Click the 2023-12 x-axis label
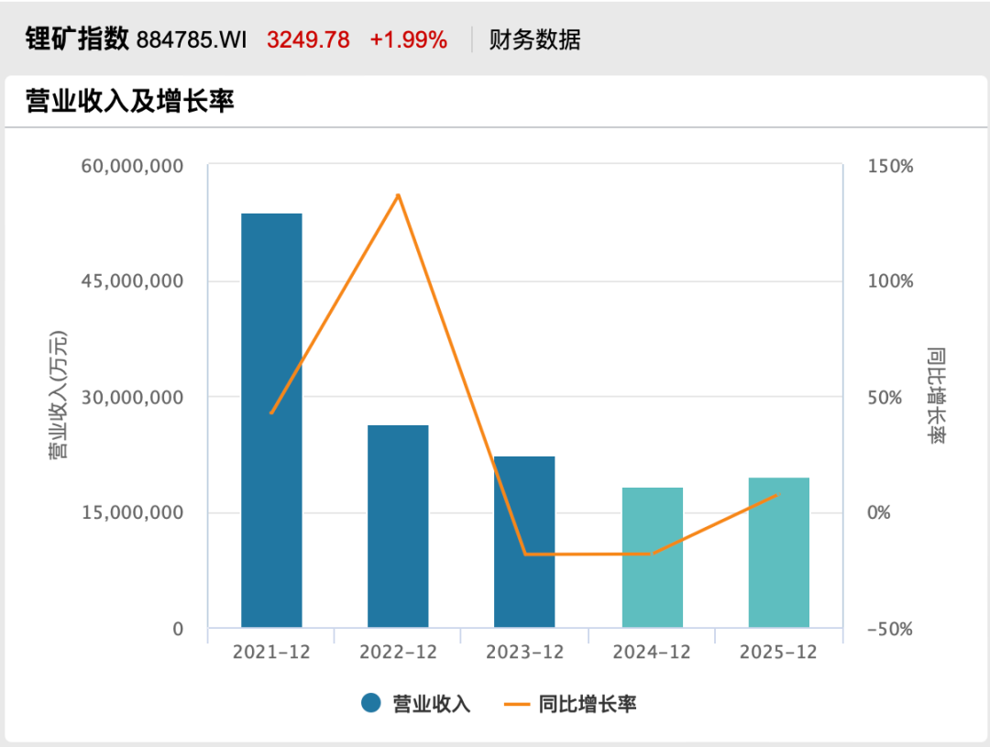Image resolution: width=990 pixels, height=747 pixels. [525, 653]
